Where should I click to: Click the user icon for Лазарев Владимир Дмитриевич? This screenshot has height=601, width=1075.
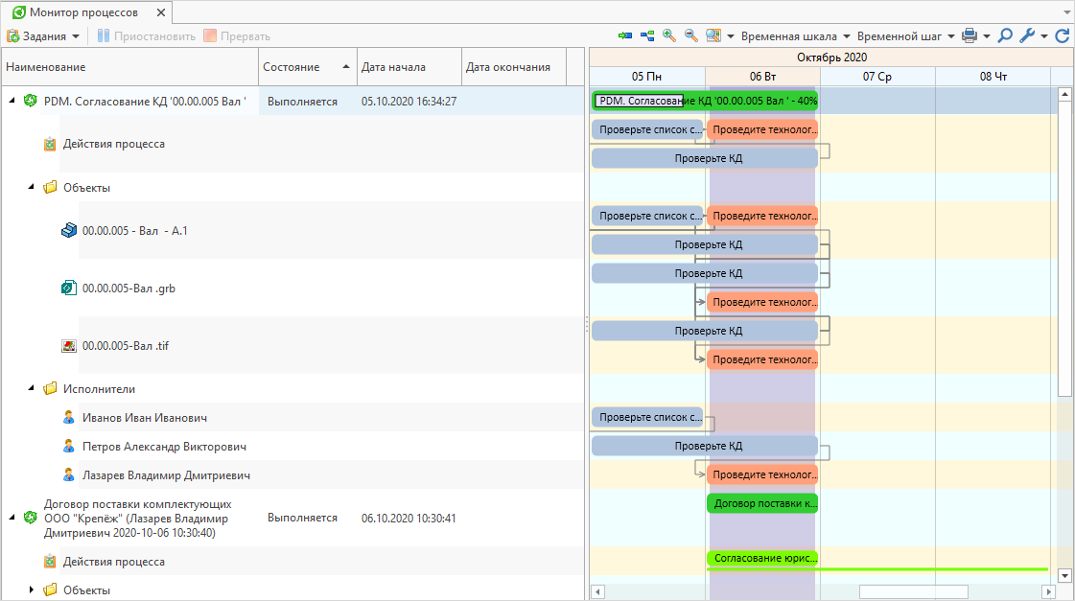click(x=68, y=474)
